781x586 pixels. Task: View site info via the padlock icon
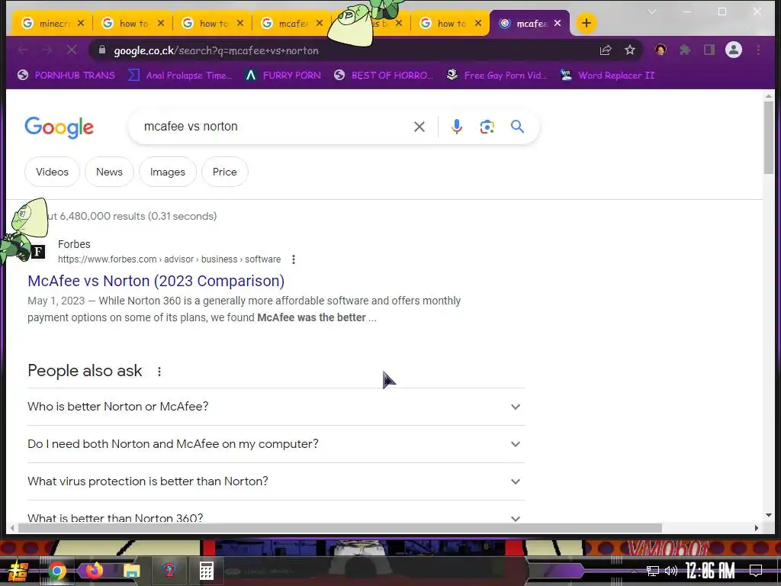(102, 50)
